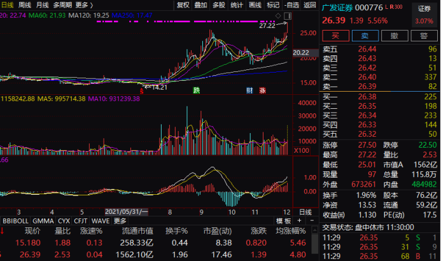Expand the 更多 periods menu at top
This screenshot has width=441, height=261.
pyautogui.click(x=84, y=5)
